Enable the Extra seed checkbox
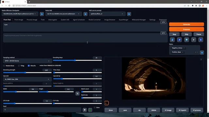The image size is (209, 117). [95, 108]
